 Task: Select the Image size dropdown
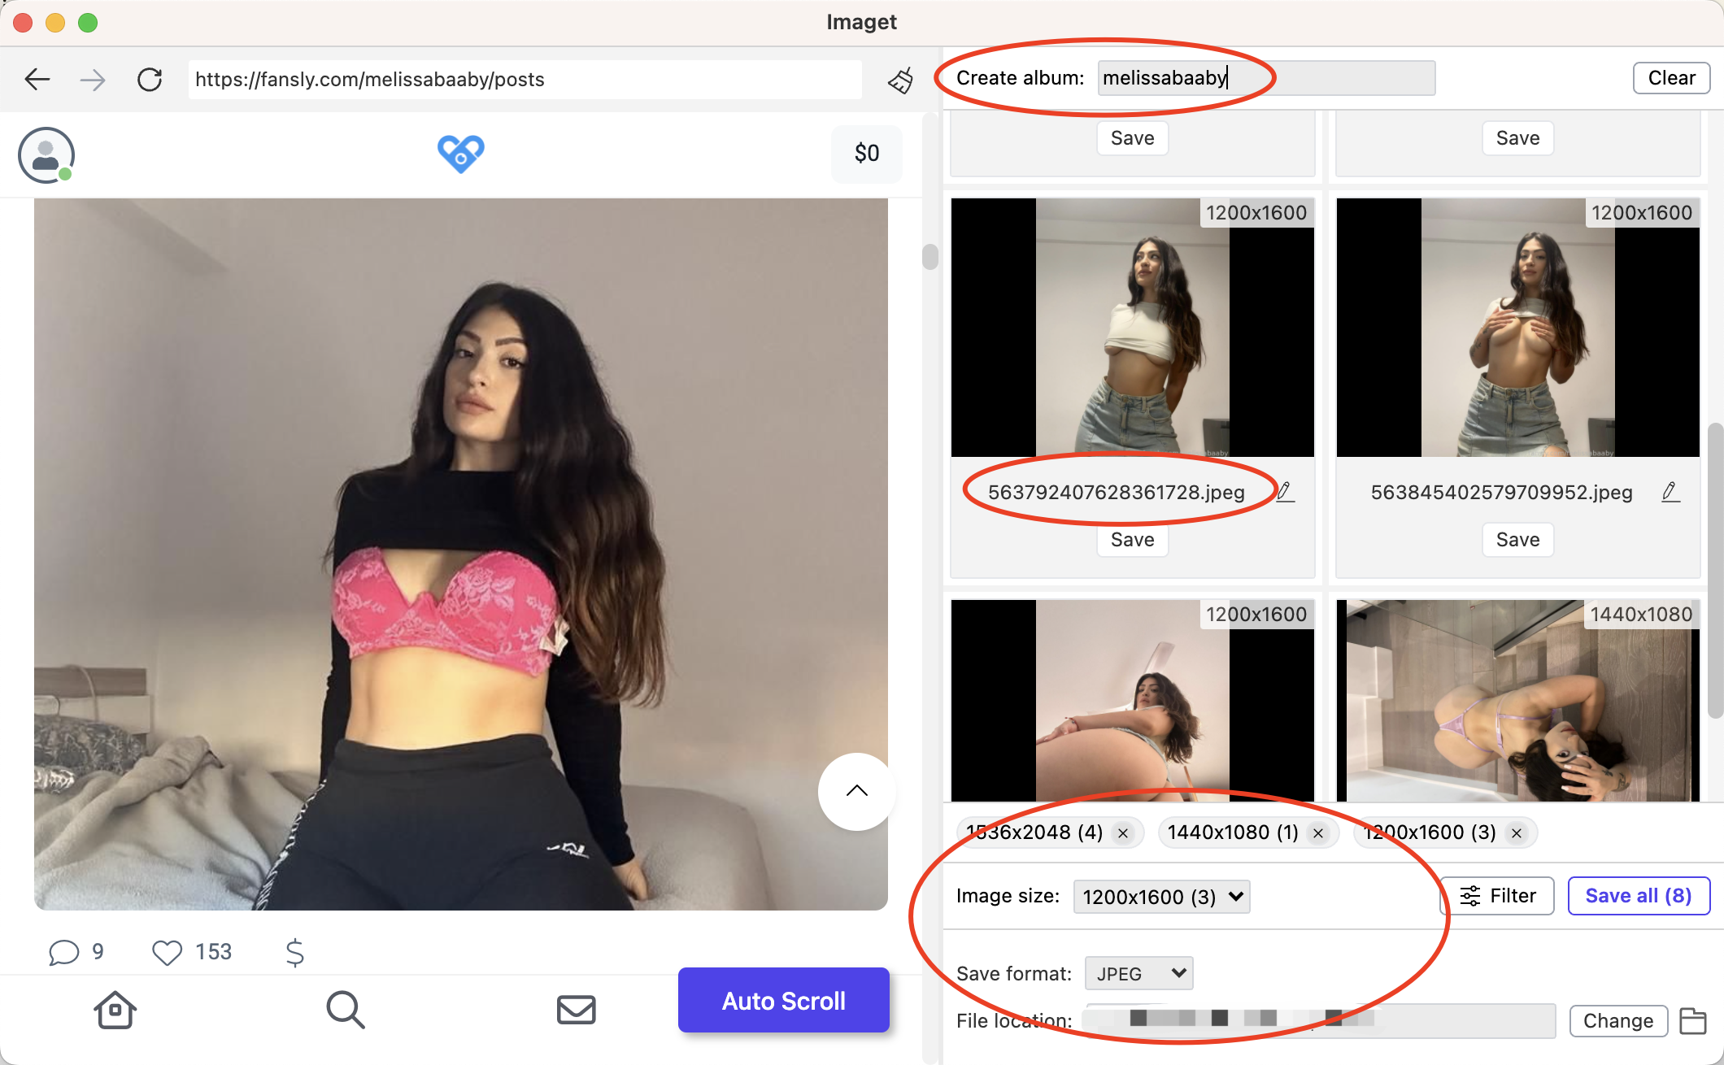click(x=1161, y=897)
